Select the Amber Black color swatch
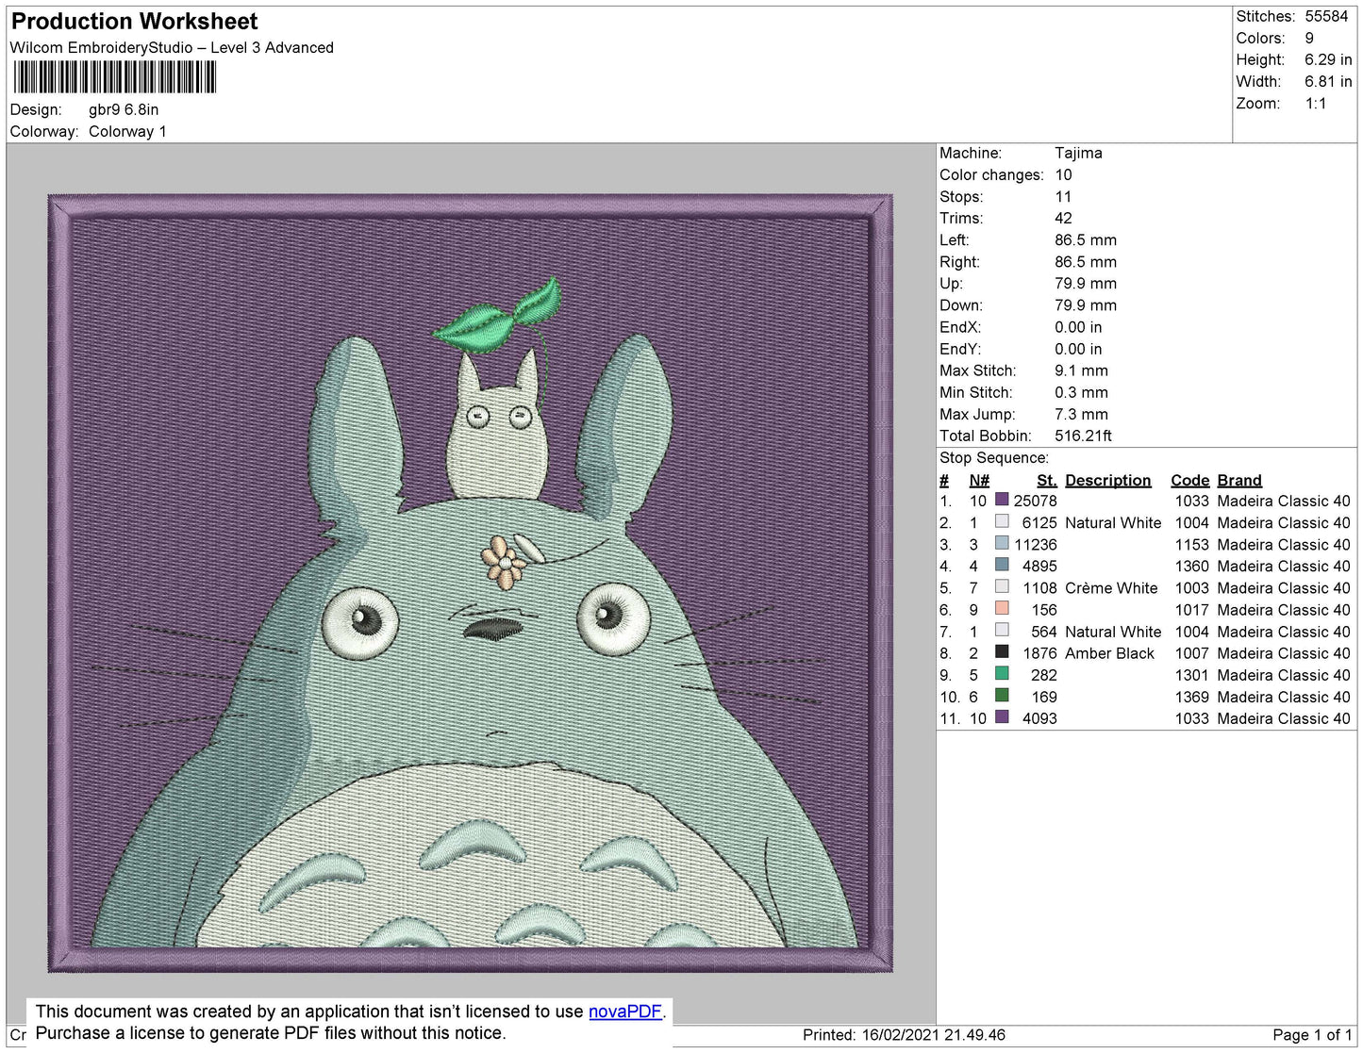1363x1053 pixels. coord(1002,652)
